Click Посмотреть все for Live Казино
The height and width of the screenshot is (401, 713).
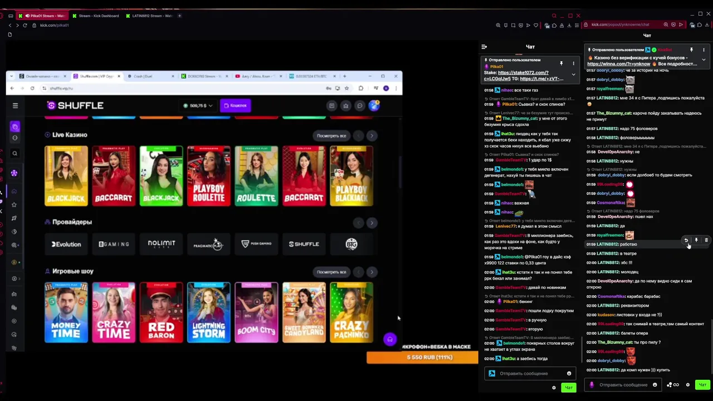tap(331, 135)
